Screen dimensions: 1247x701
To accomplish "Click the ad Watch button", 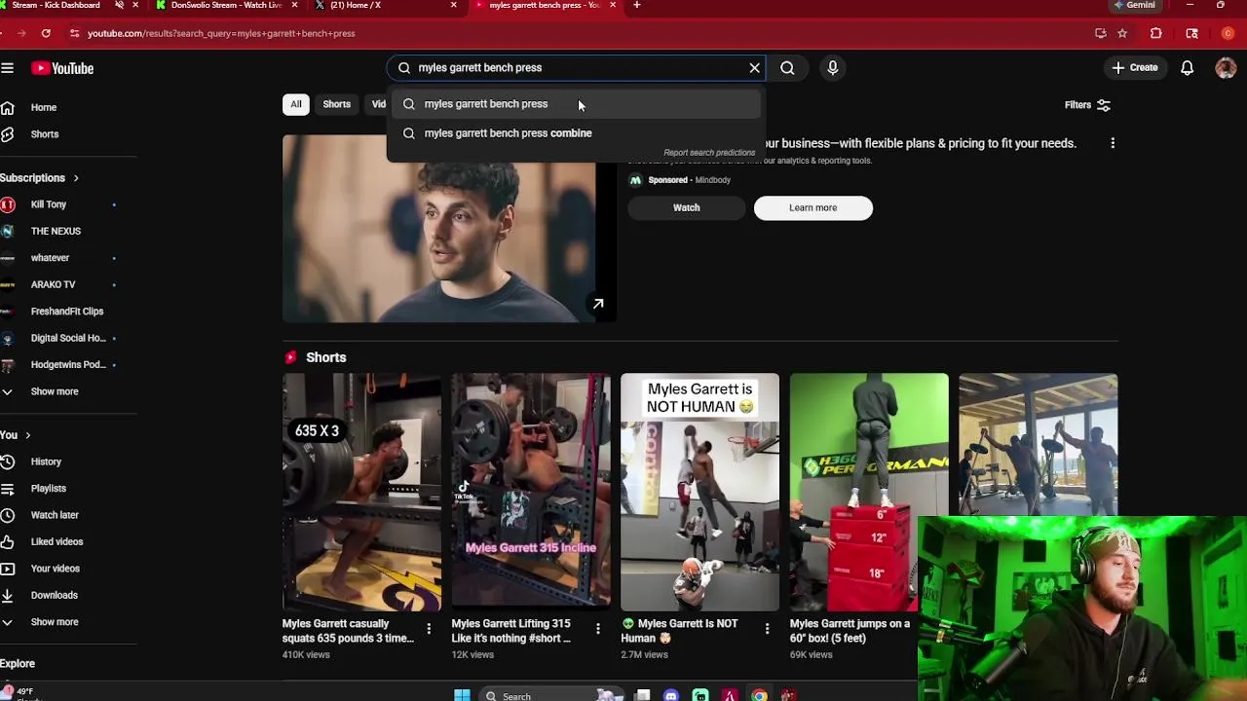I will [x=687, y=207].
